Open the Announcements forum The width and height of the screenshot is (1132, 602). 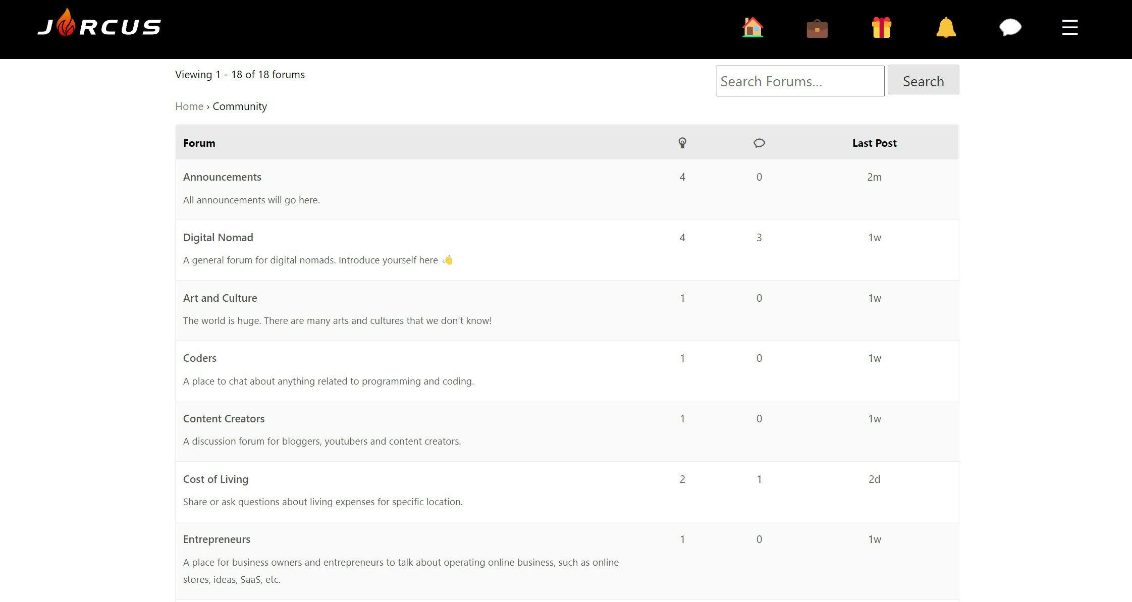pyautogui.click(x=222, y=177)
